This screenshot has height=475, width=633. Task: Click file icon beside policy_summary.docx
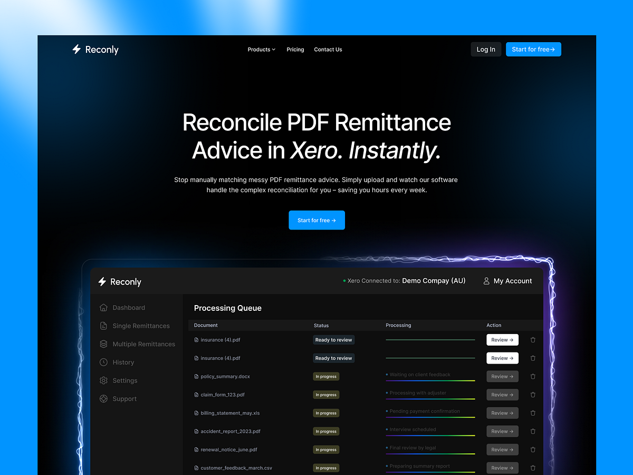point(197,377)
